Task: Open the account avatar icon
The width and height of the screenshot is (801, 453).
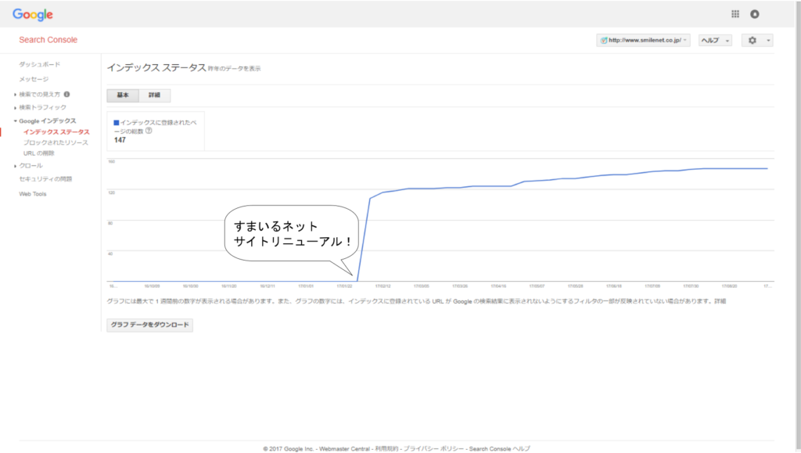Action: pos(755,14)
